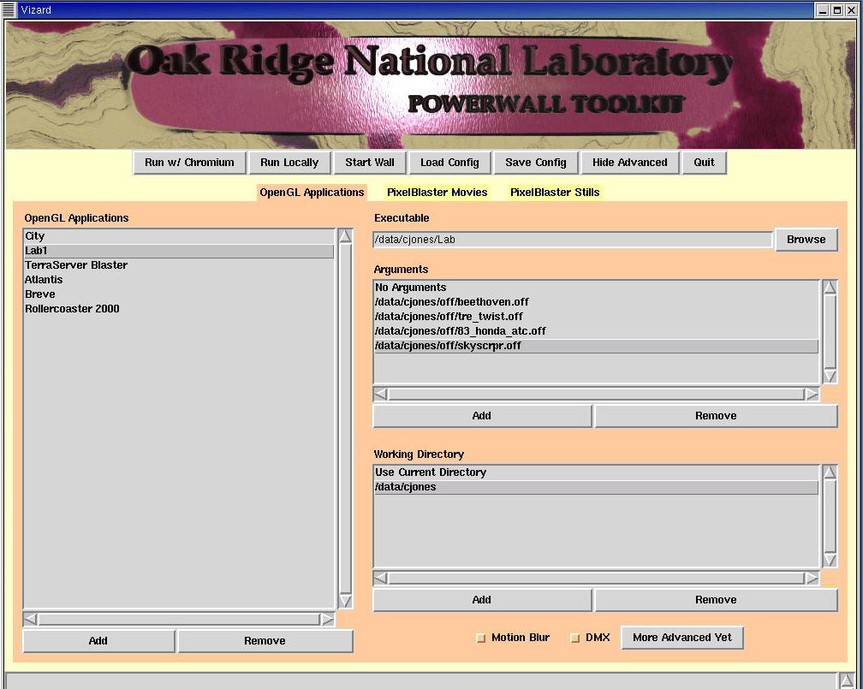Enable the Motion Blur checkbox

point(480,638)
